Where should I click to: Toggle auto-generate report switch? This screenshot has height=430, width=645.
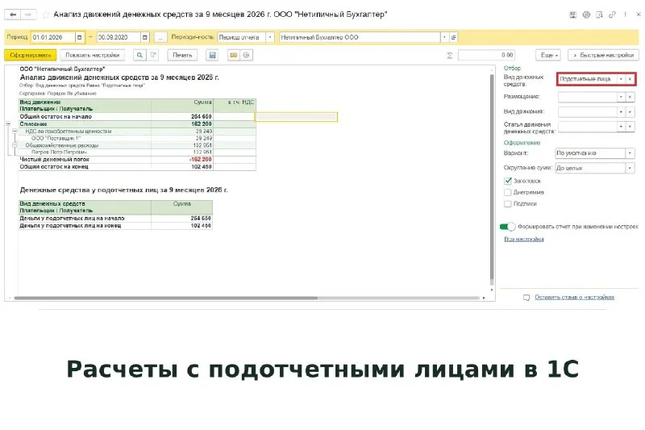[507, 227]
